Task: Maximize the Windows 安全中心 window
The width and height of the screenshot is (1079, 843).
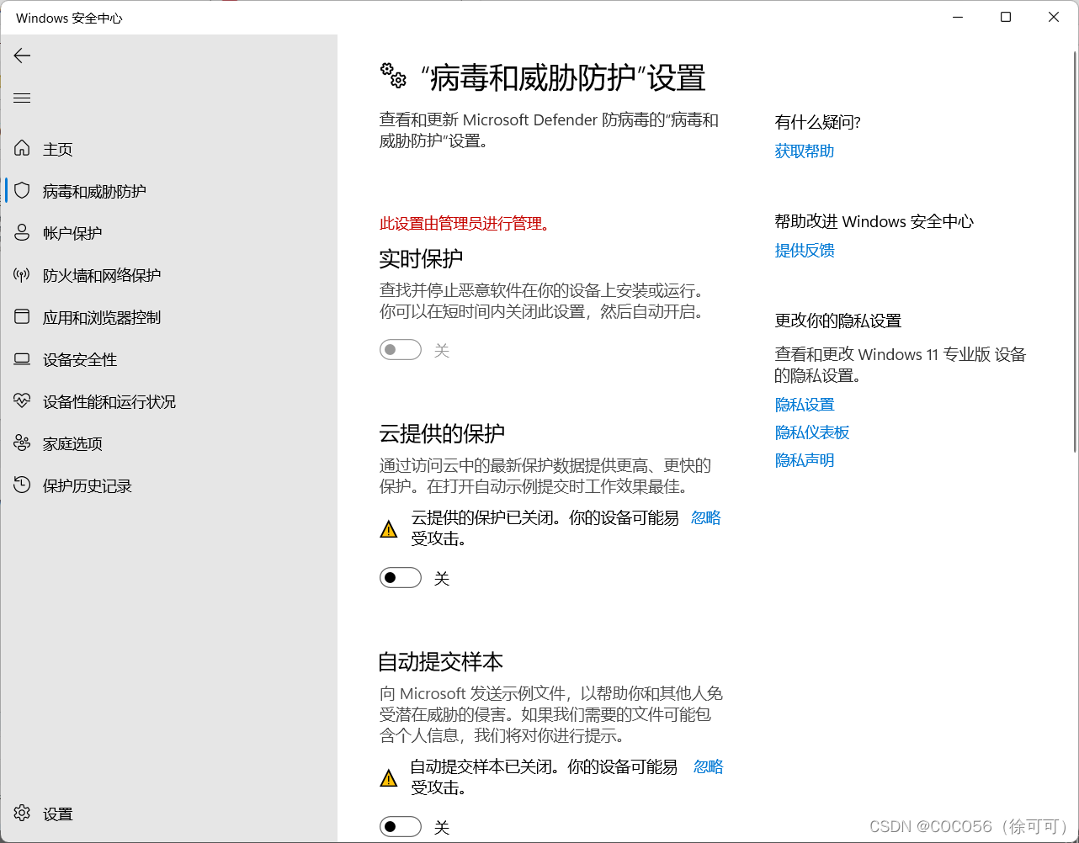Action: (1006, 18)
